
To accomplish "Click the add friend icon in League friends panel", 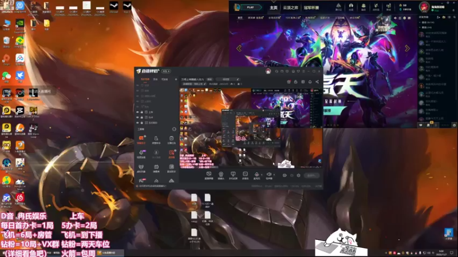I will click(x=439, y=18).
